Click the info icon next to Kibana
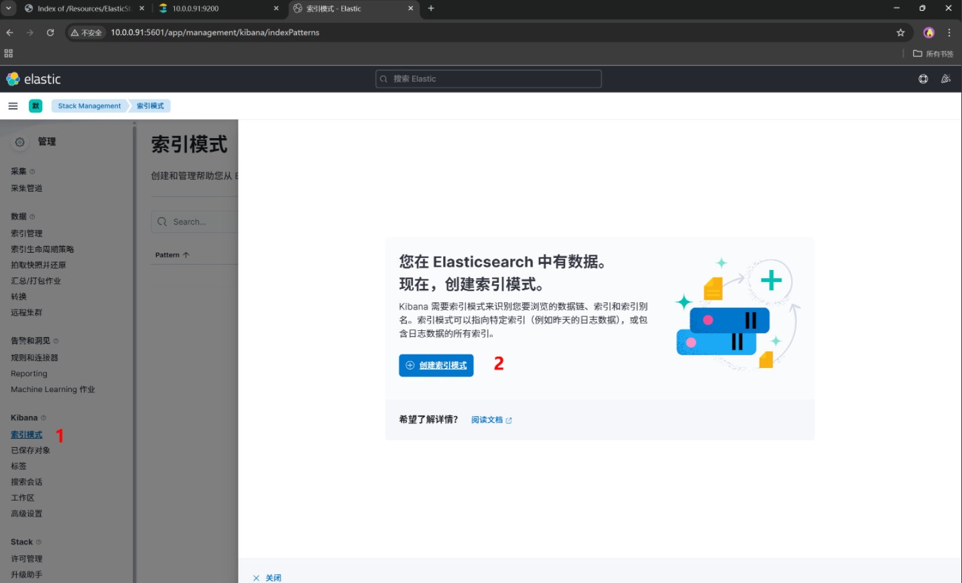962x583 pixels. pos(44,418)
